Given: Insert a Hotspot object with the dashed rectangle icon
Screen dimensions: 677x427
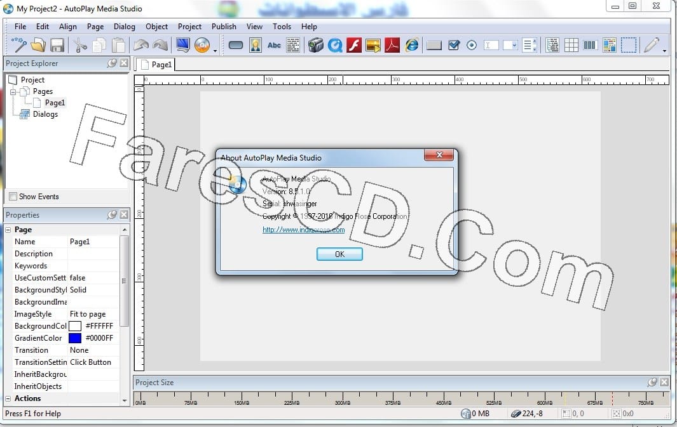Looking at the screenshot, I should tap(629, 45).
